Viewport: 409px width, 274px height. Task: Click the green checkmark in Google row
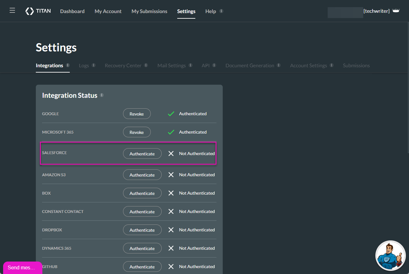click(x=171, y=114)
